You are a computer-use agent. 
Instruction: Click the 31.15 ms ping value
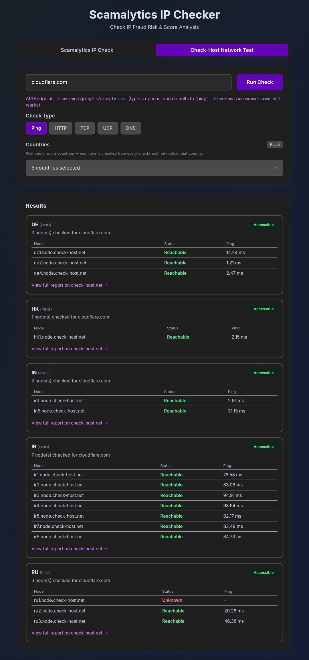coord(237,411)
